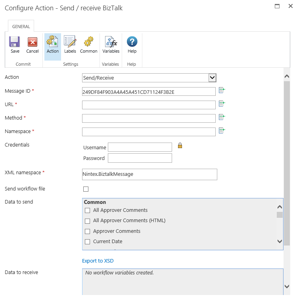This screenshot has height=297, width=295.
Task: Check Current Date in Data to send
Action: [x=88, y=242]
